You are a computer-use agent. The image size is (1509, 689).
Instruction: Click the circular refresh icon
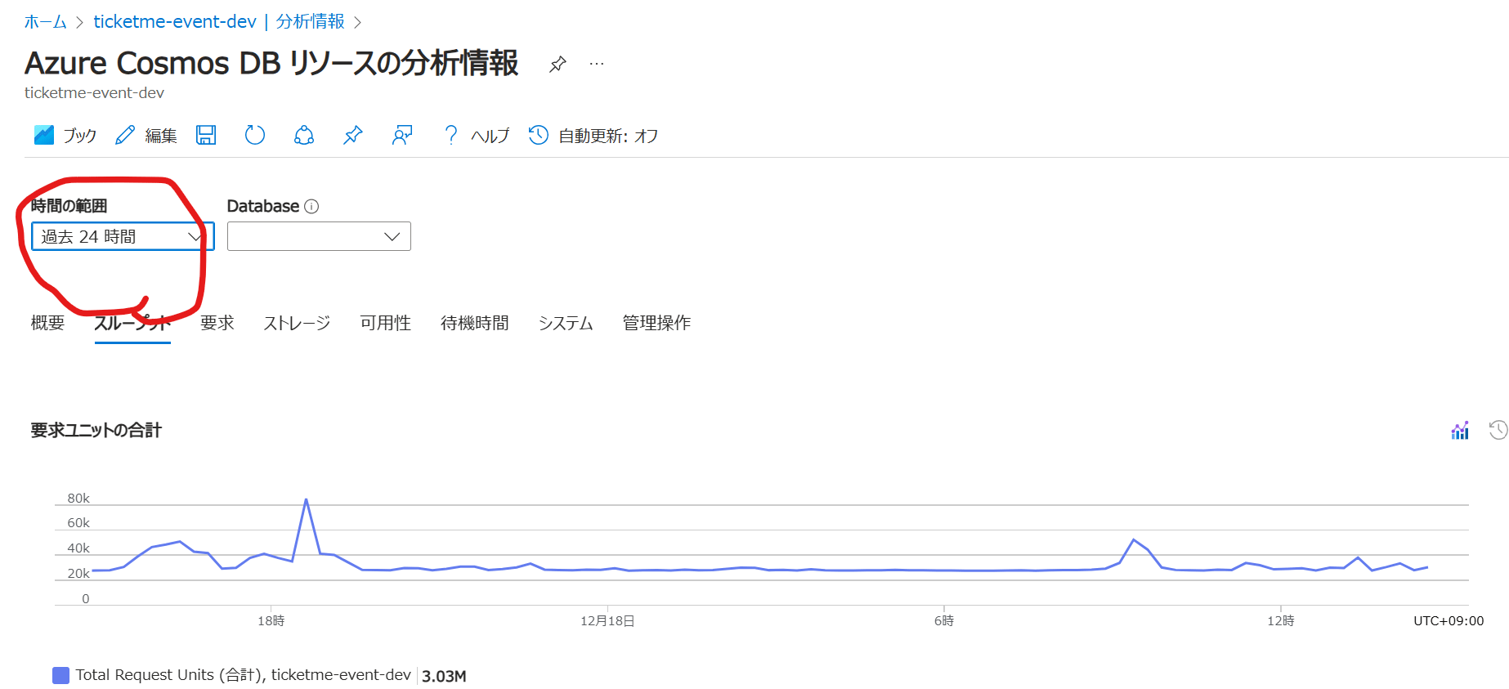(x=255, y=135)
